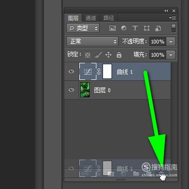
Task: Select the 图层 0 layer name
Action: (102, 90)
